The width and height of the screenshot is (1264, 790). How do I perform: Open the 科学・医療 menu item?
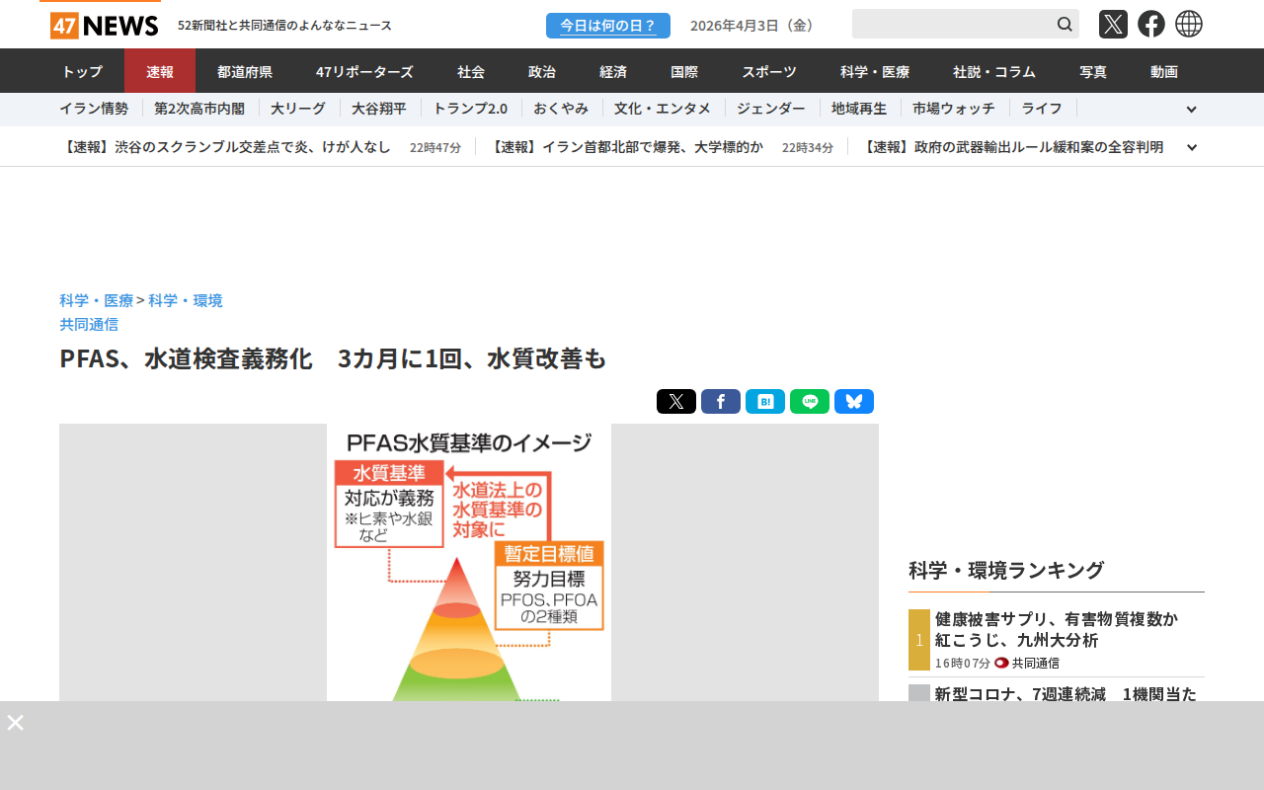[x=875, y=71]
